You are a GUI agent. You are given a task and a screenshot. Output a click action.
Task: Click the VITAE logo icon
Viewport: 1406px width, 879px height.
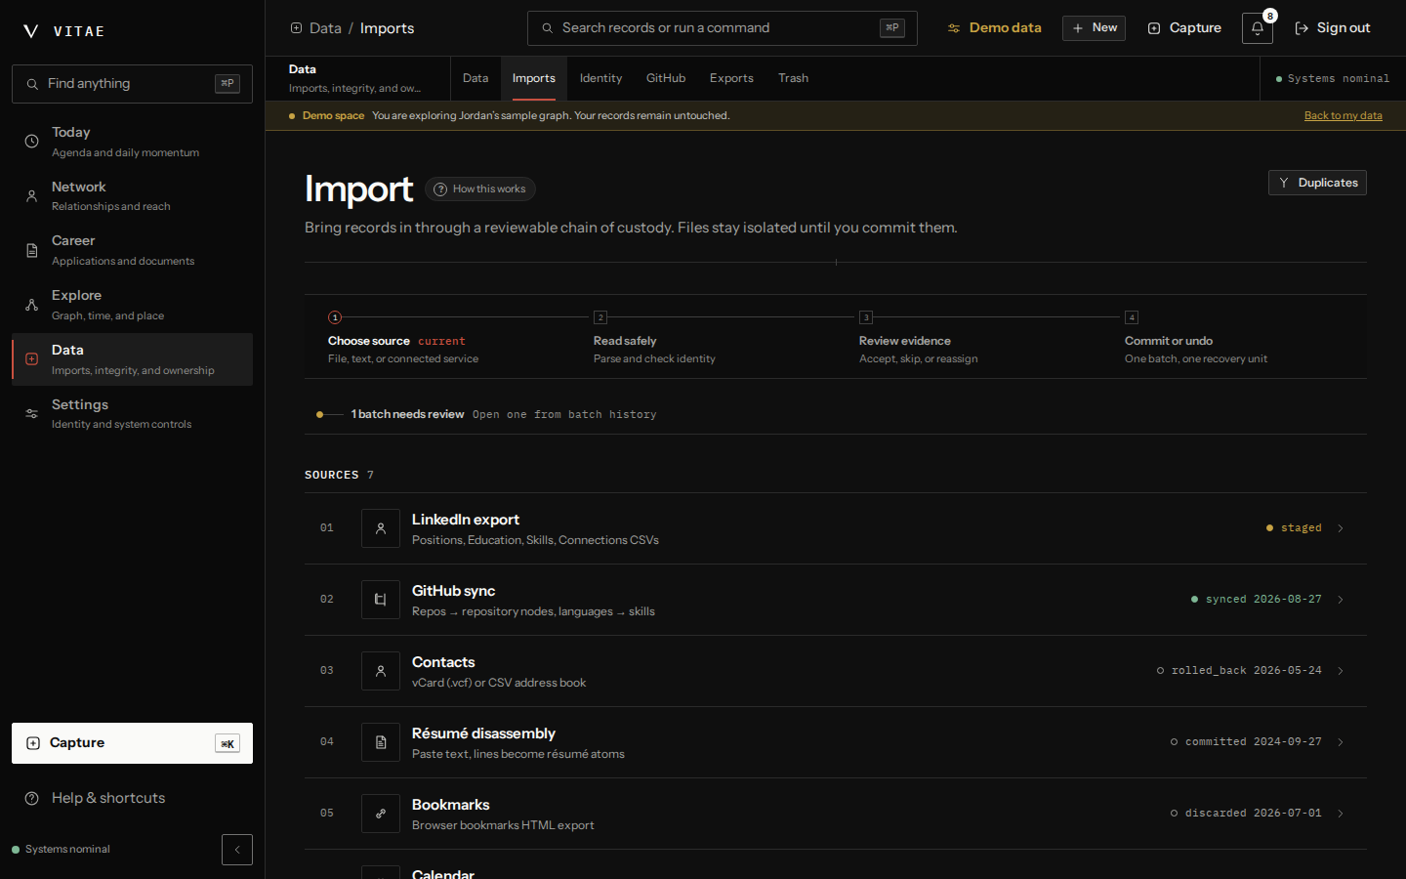(31, 31)
